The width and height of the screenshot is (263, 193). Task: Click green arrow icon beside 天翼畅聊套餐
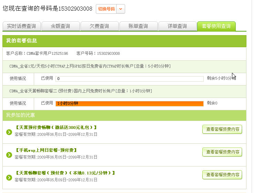coord(9,177)
